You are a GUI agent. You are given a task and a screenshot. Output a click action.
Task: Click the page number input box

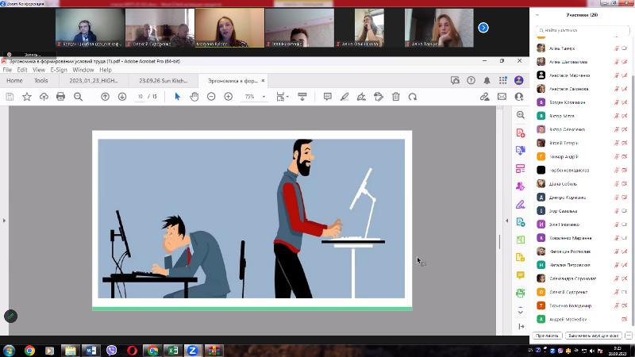(x=140, y=97)
